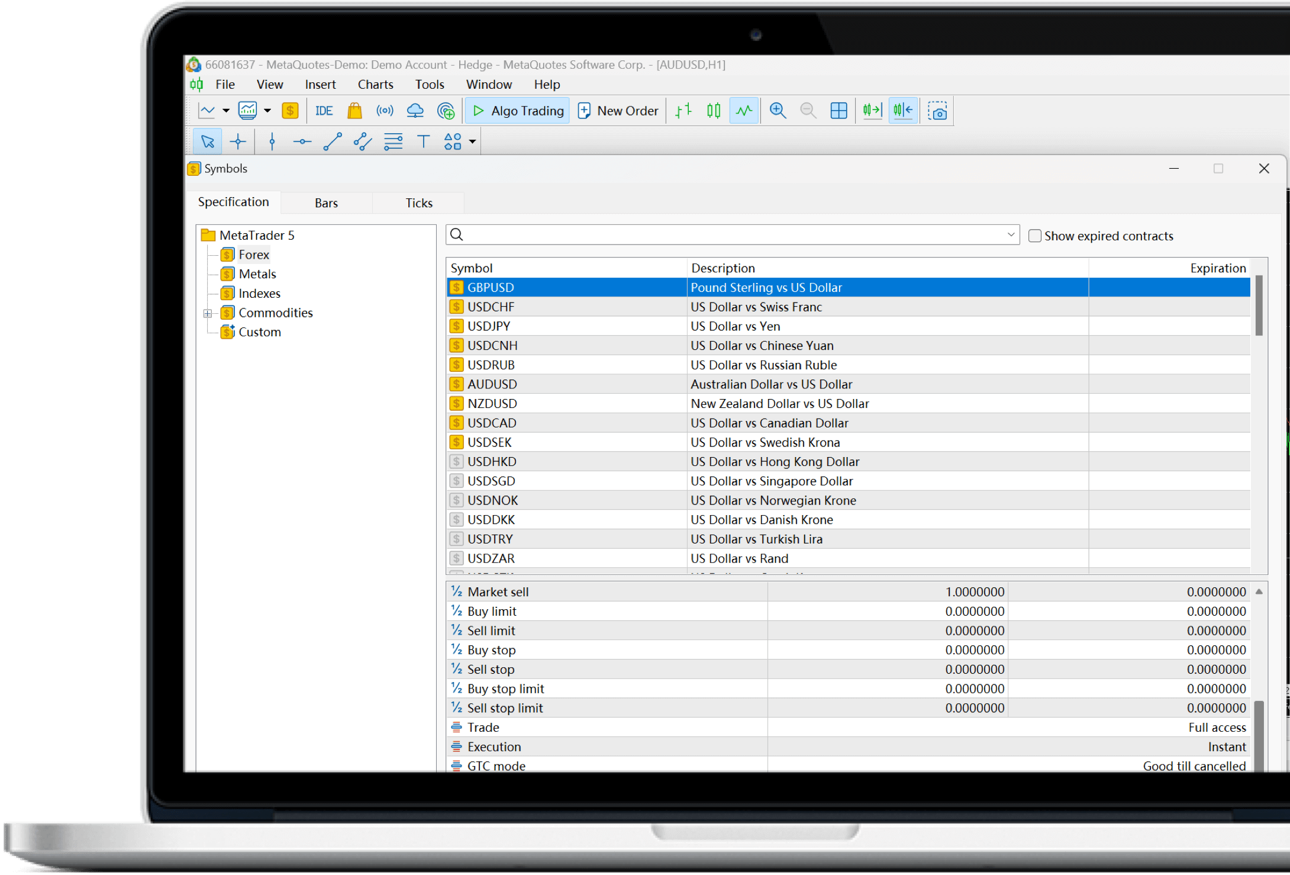
Task: Select the Metals symbol group
Action: [x=257, y=274]
